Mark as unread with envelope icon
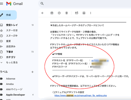The width and height of the screenshot is (131, 100). coord(77,13)
